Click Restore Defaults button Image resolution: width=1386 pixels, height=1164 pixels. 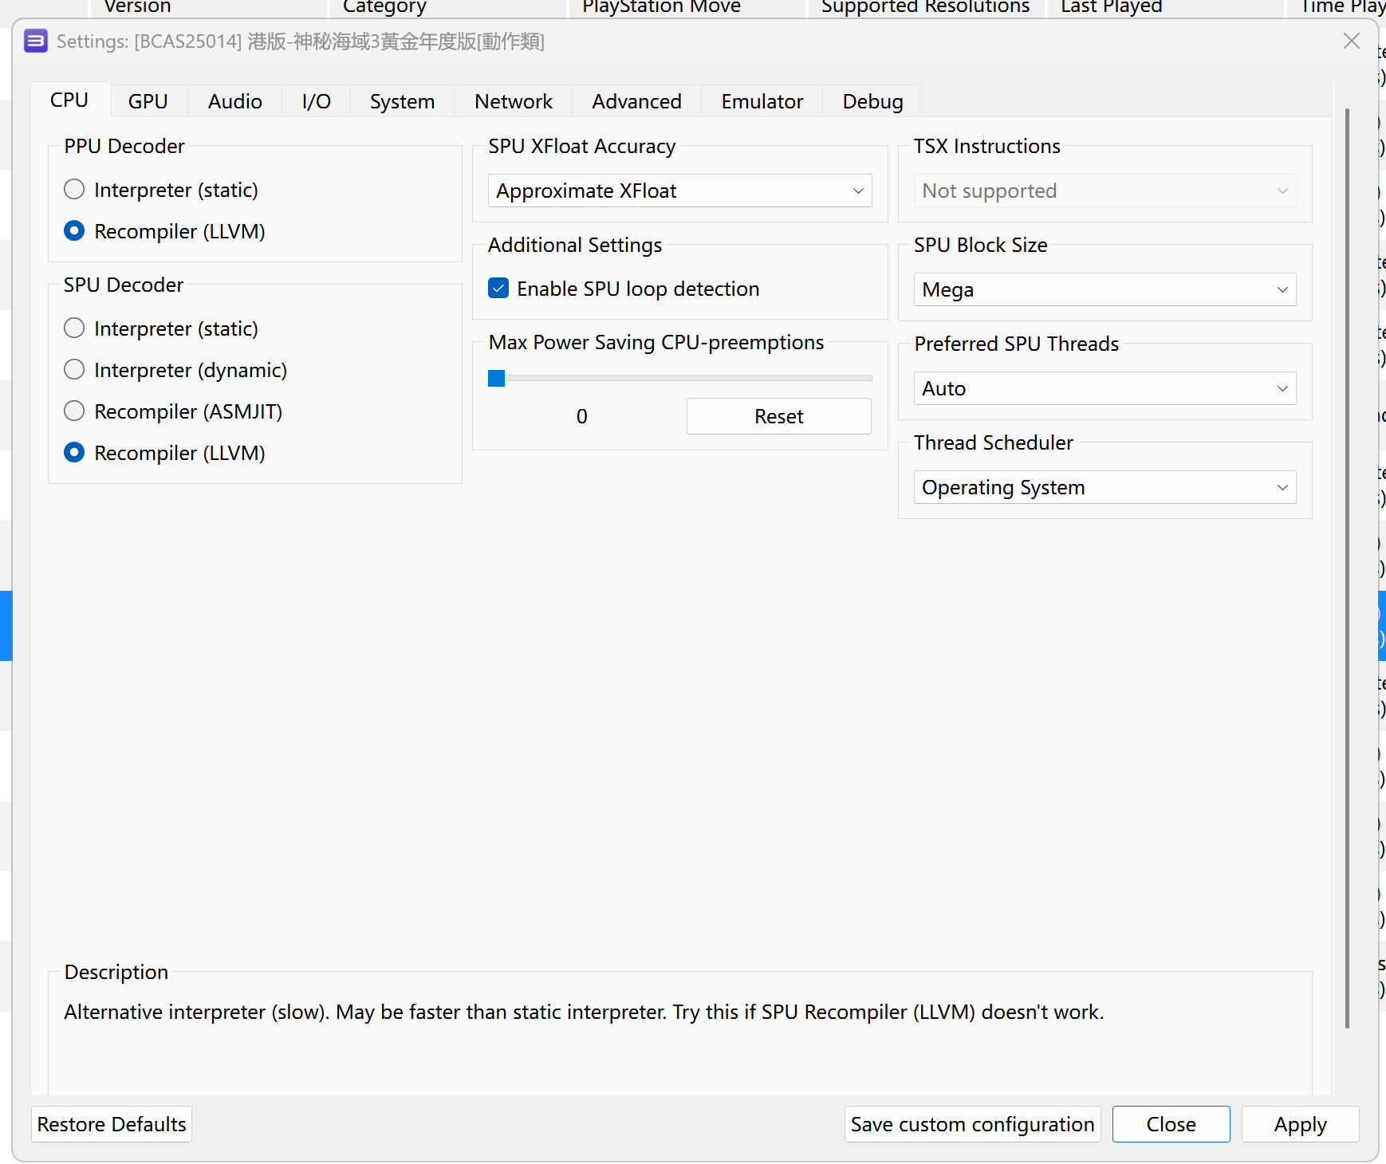pyautogui.click(x=112, y=1124)
